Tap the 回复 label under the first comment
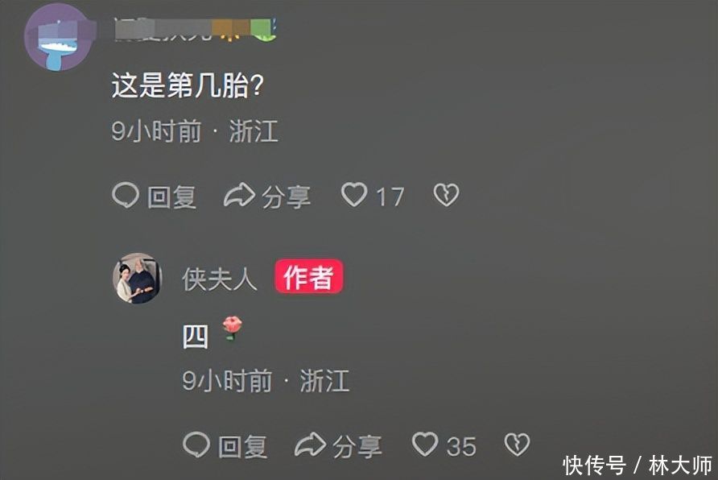Image resolution: width=718 pixels, height=480 pixels. [x=171, y=197]
